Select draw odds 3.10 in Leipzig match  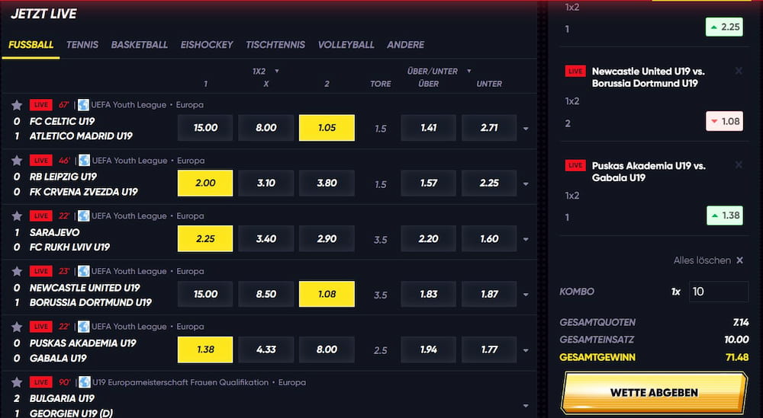266,183
